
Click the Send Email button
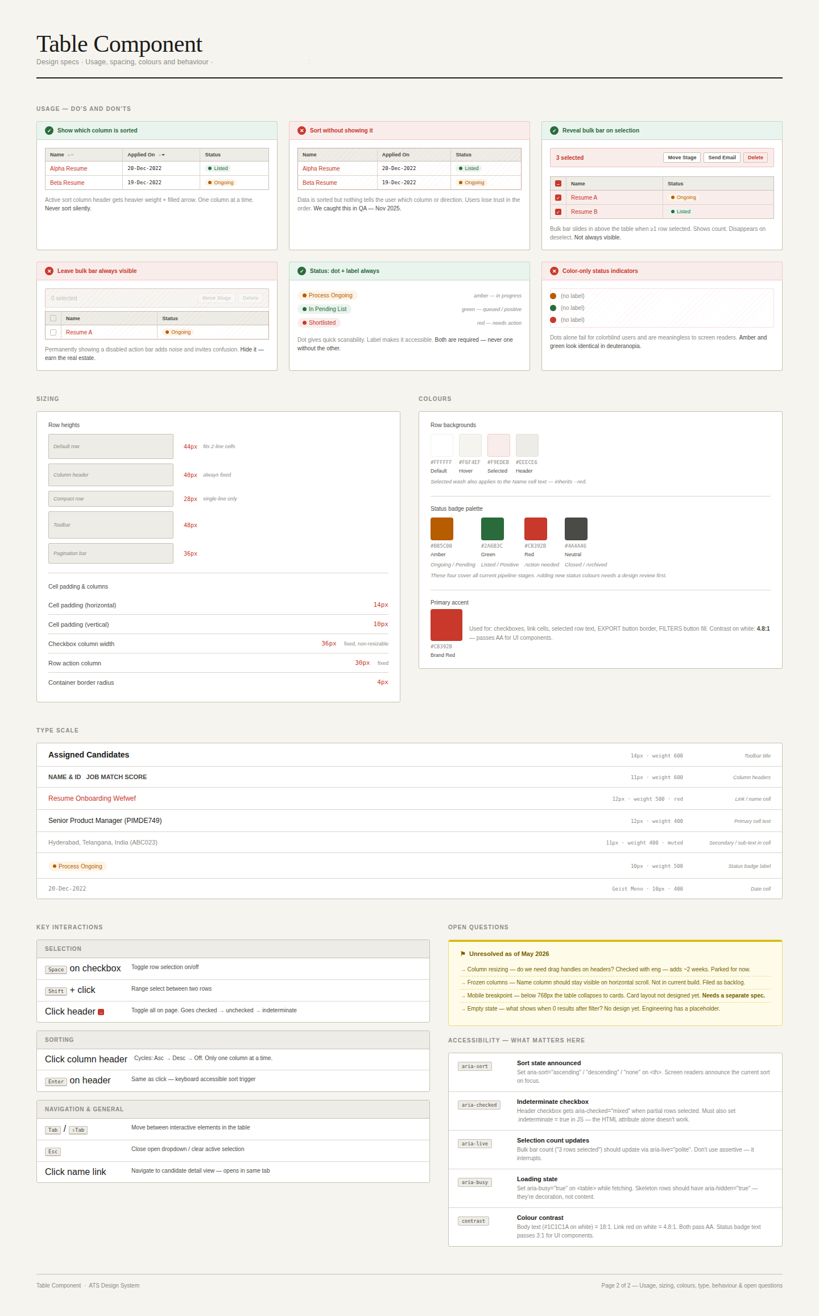point(722,158)
